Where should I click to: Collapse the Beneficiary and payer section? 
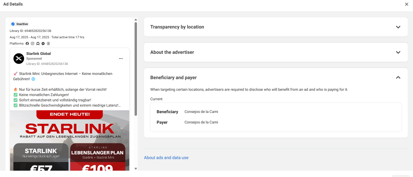click(x=398, y=78)
